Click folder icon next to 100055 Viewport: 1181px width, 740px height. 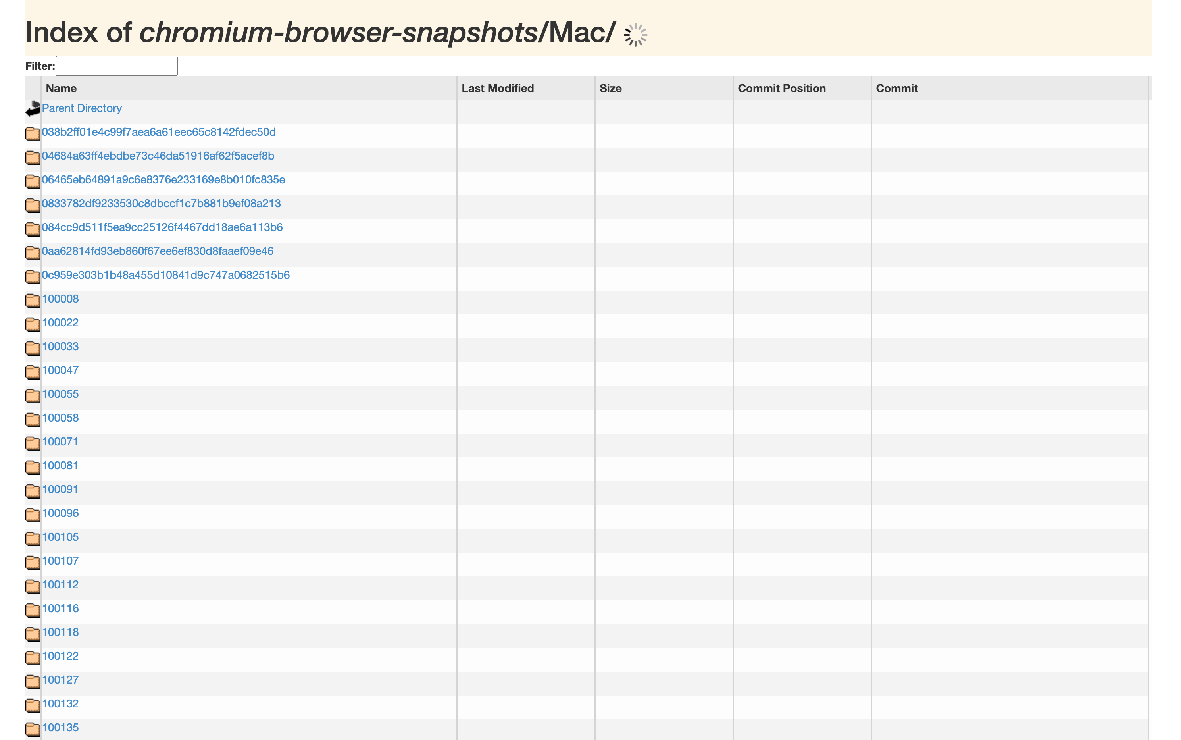[33, 395]
